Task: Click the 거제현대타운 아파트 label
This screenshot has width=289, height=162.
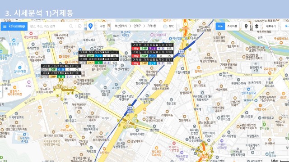Action: 79,106
